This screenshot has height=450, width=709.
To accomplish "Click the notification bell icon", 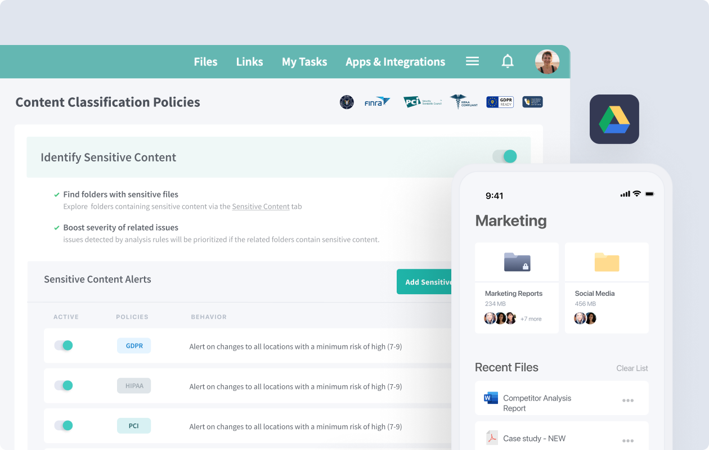I will coord(508,61).
